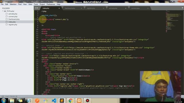This screenshot has height=103, width=184.
Task: Select the PHPmailer folder in sidebar
Action: click(10, 11)
